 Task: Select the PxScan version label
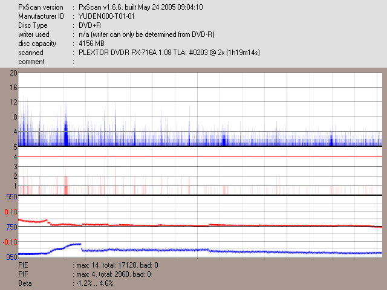click(41, 7)
